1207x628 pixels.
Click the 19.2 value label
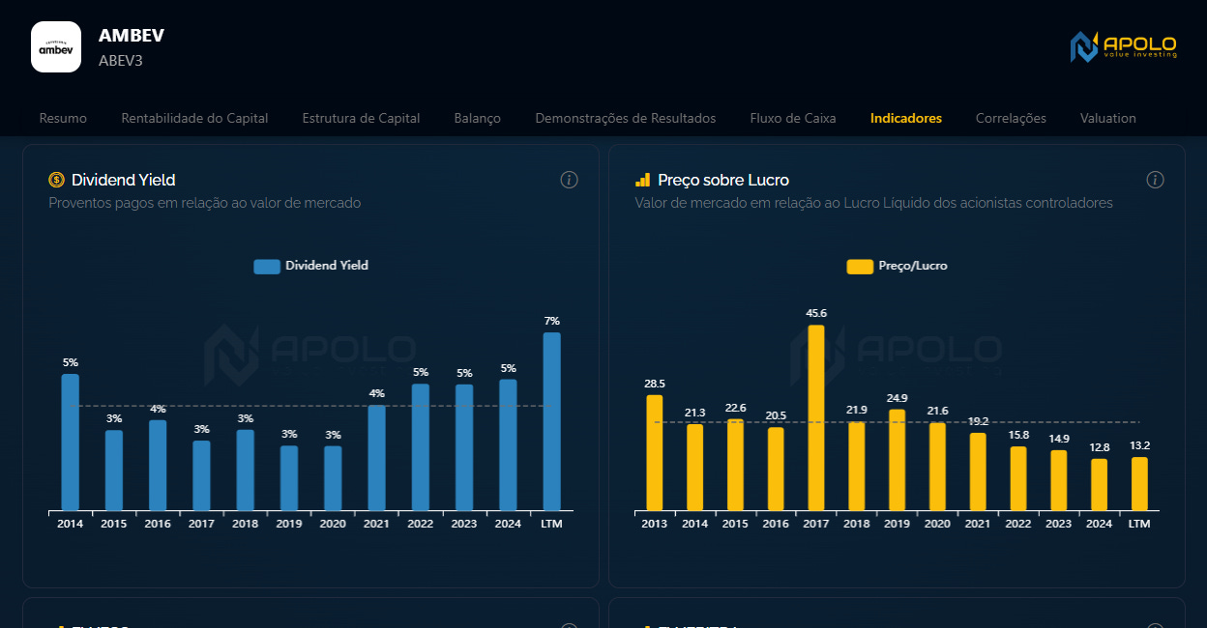(x=978, y=421)
